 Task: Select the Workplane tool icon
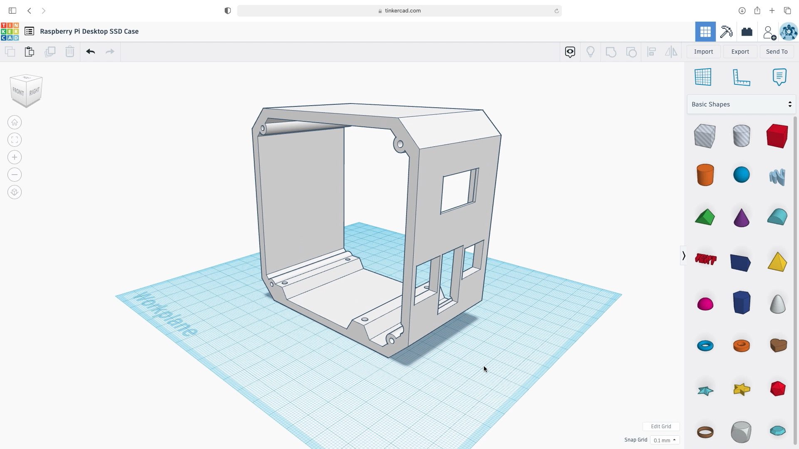(x=703, y=77)
